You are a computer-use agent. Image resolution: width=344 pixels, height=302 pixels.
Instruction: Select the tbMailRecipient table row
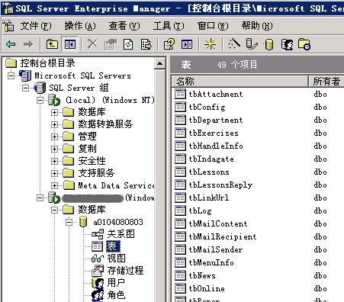223,236
